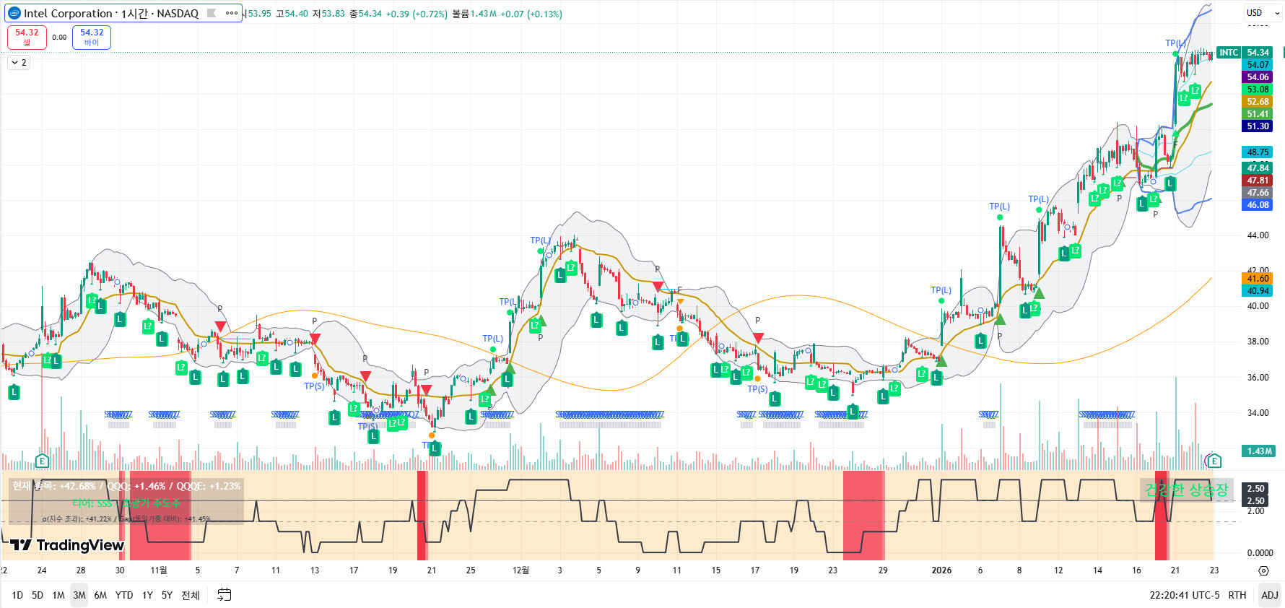Click the 현재 종목 +42.68% stats row
Screen dimensions: 1285x608
coord(126,486)
